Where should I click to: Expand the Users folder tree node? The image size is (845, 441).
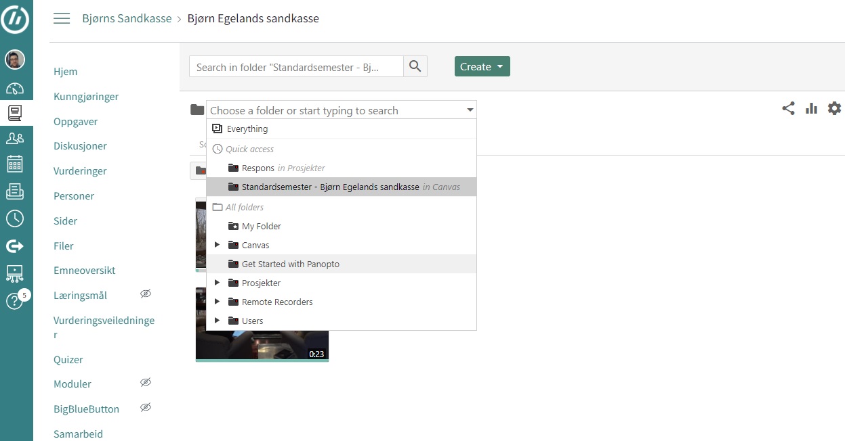(217, 321)
